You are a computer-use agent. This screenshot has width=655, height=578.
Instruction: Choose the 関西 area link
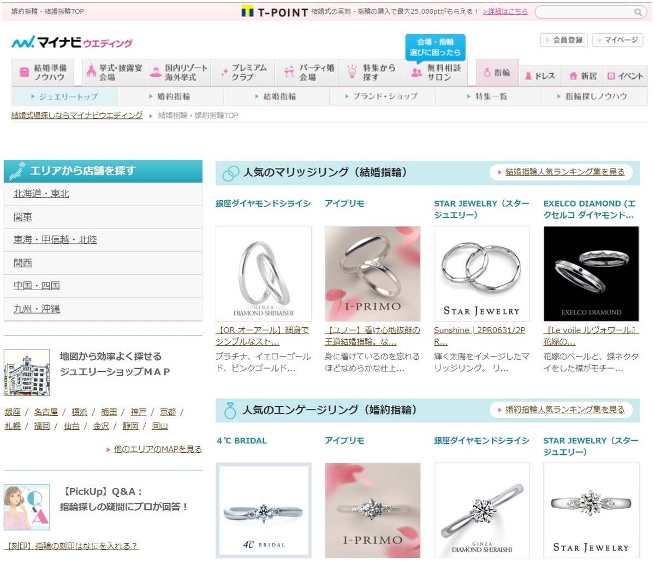[23, 263]
